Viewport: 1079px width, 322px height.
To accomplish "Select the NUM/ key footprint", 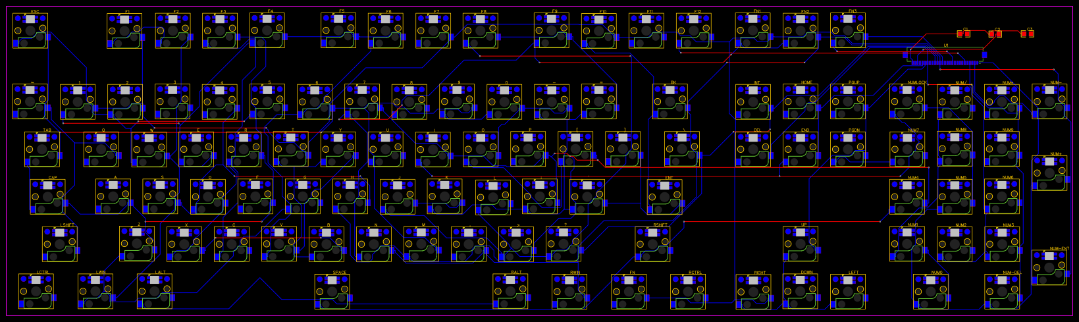I will click(955, 101).
